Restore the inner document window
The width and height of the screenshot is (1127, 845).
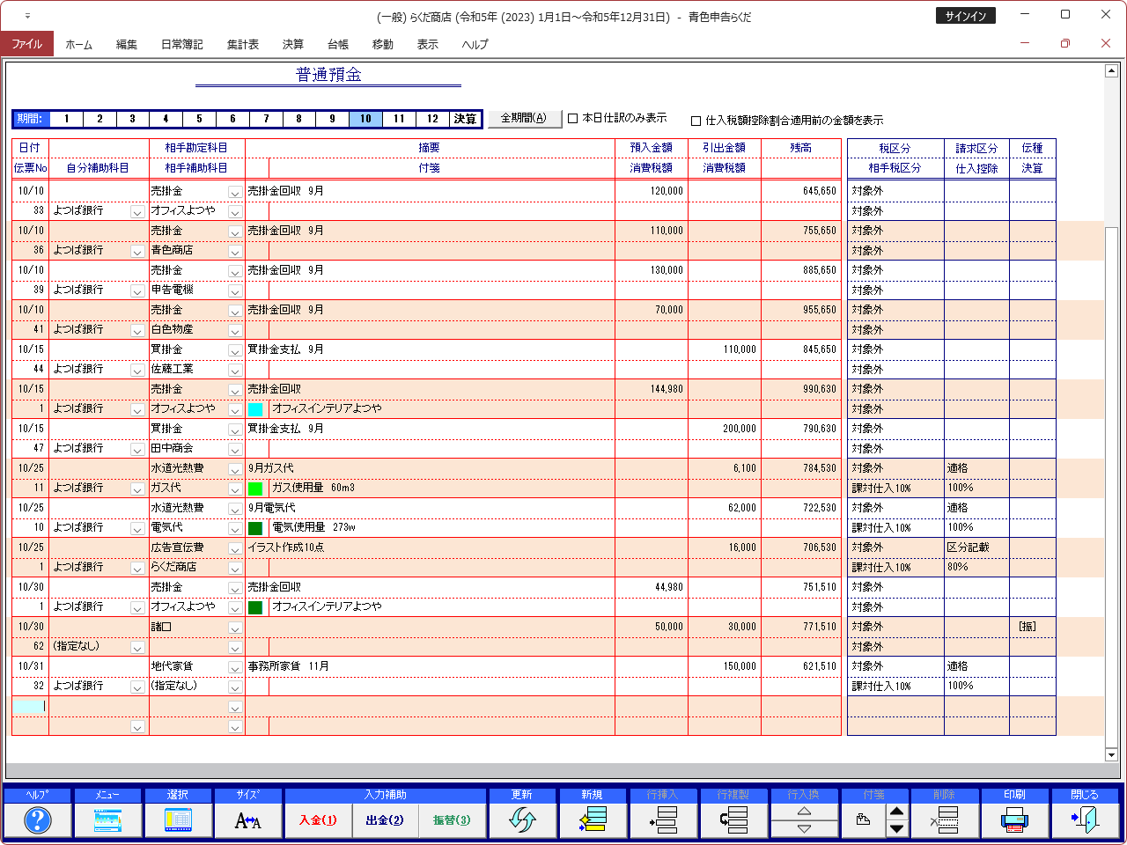point(1065,43)
